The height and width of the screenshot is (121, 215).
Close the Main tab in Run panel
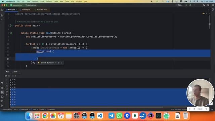(x=19, y=72)
